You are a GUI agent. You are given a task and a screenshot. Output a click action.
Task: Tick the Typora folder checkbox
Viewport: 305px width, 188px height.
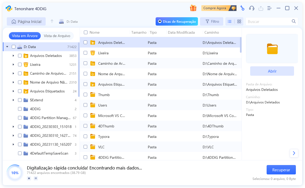click(85, 137)
